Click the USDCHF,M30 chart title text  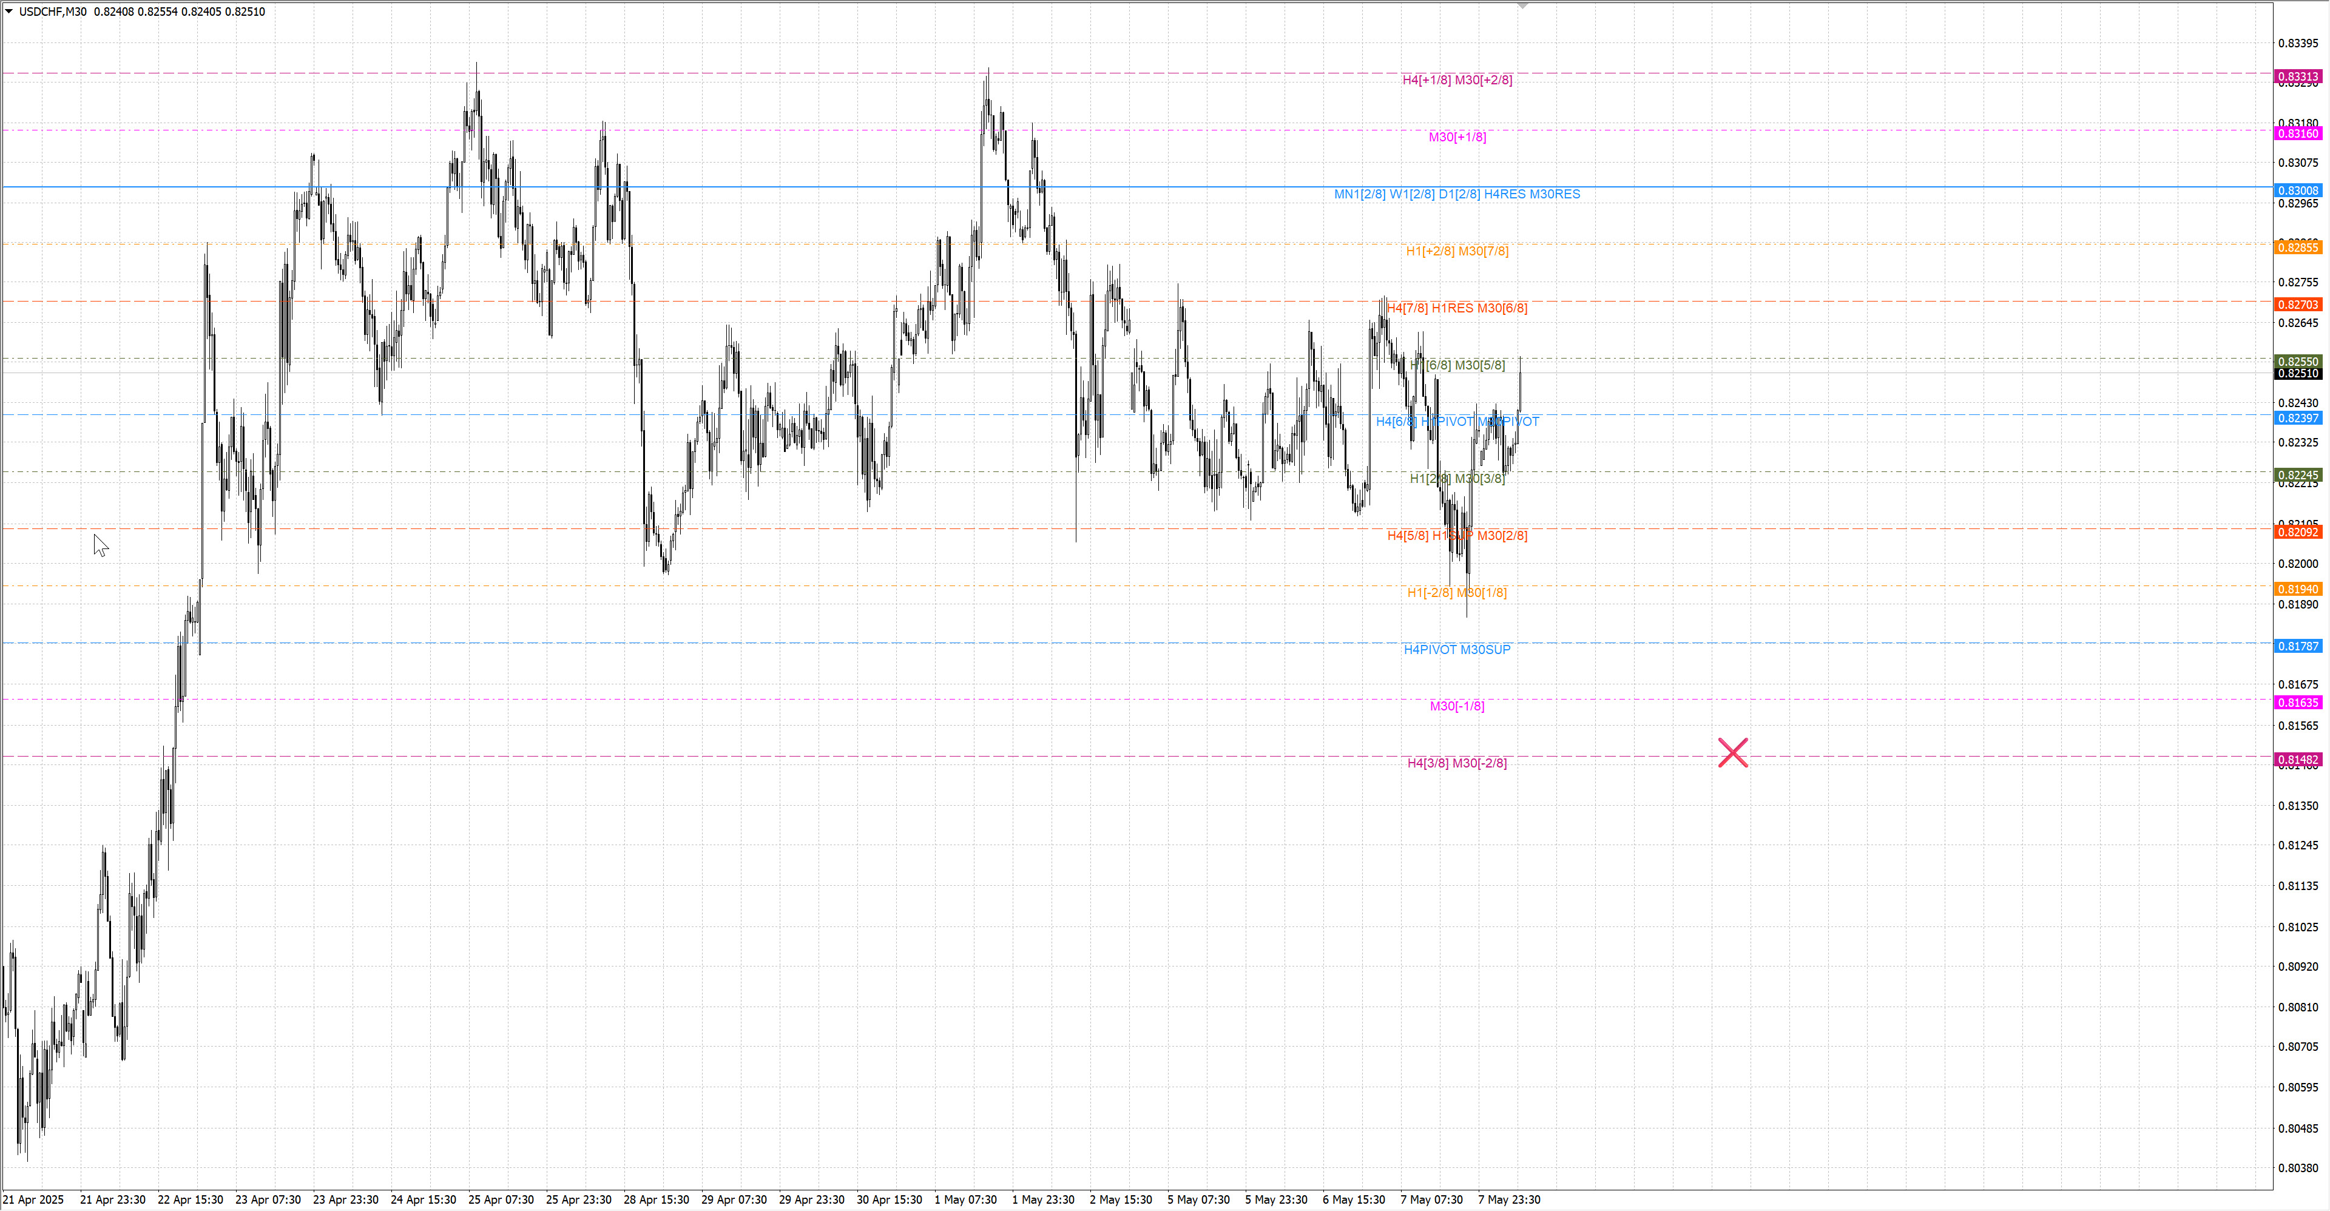click(x=52, y=12)
